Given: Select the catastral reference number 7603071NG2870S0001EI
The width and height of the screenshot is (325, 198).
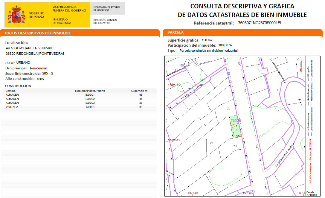Looking at the screenshot, I should click(x=260, y=23).
